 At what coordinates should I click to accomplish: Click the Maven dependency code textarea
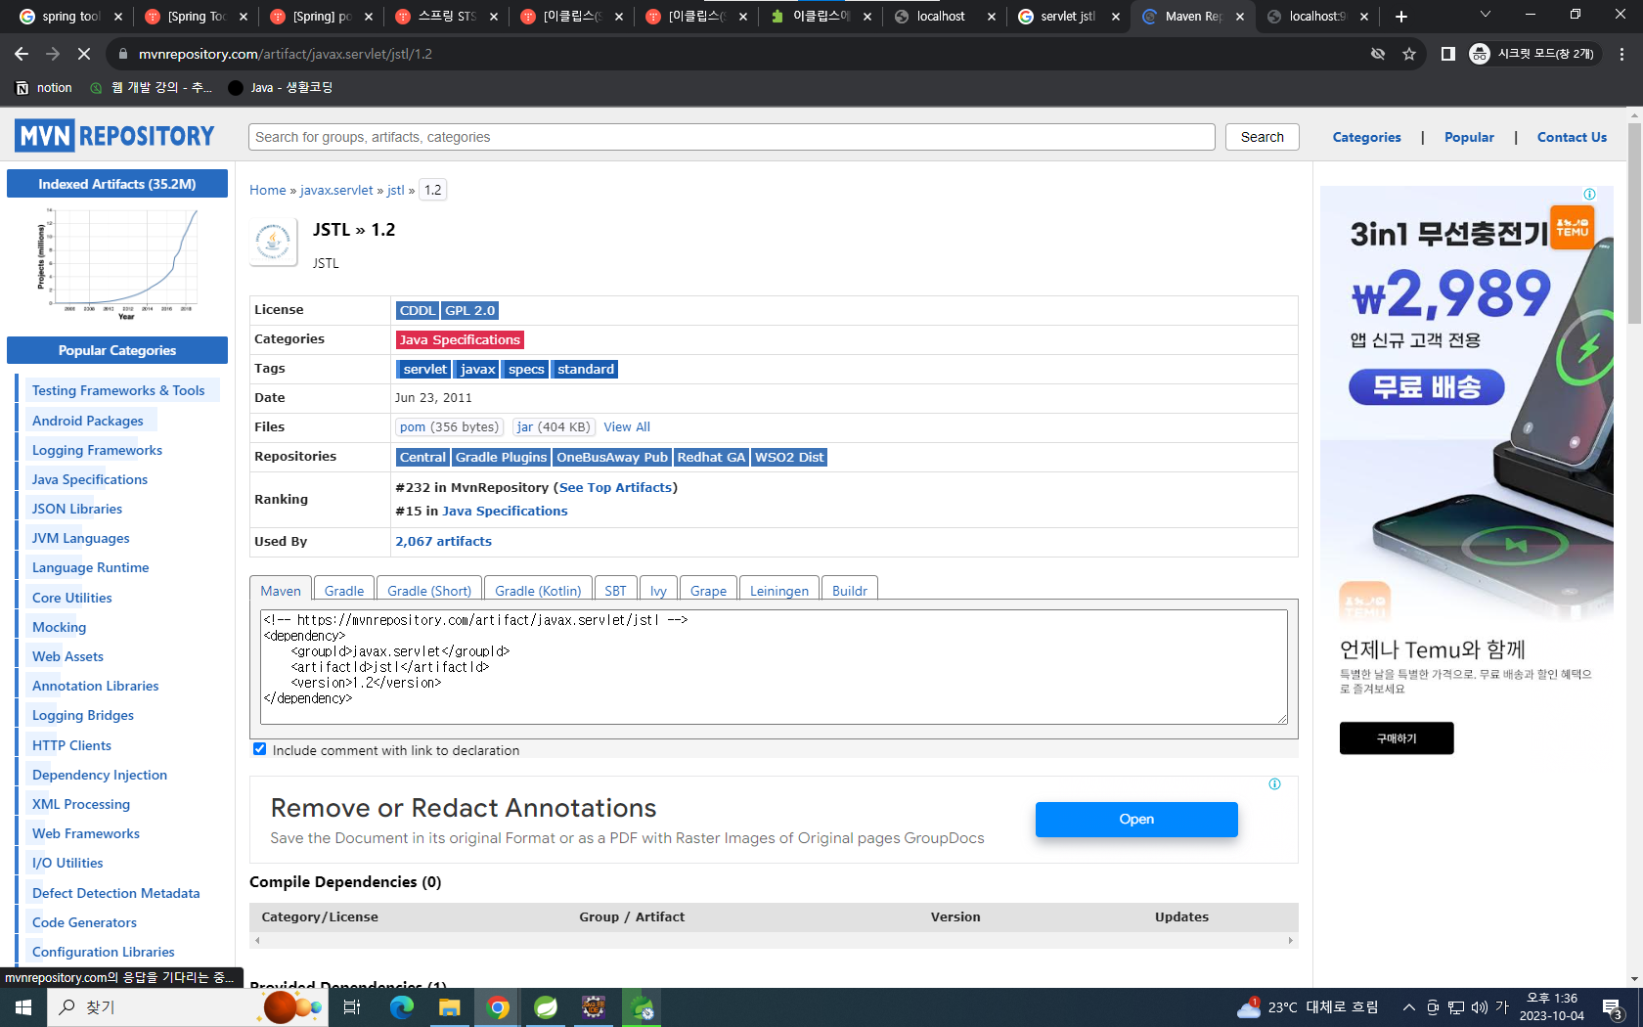pyautogui.click(x=774, y=667)
